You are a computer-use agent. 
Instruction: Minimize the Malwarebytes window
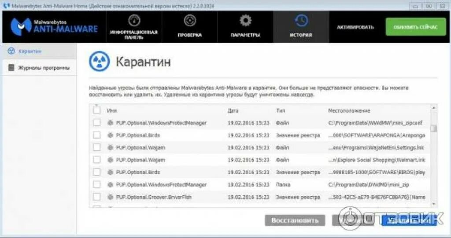coord(415,6)
